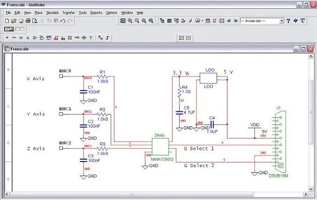Open the Options menu

click(112, 13)
